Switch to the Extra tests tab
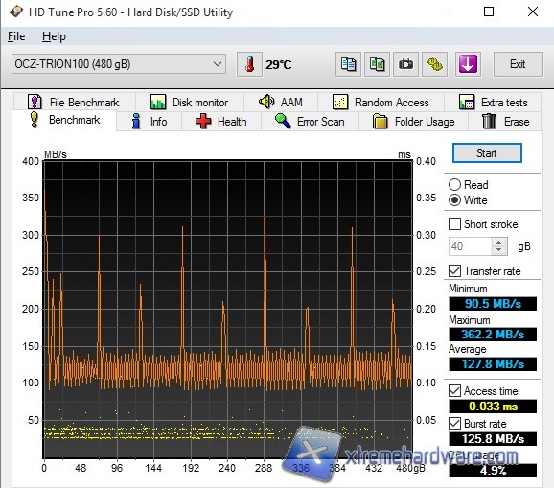This screenshot has height=488, width=554. pyautogui.click(x=493, y=103)
